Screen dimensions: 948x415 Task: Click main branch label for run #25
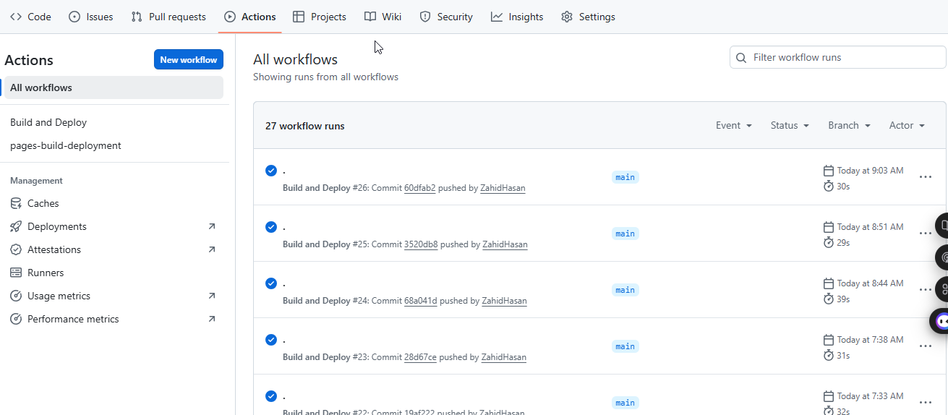625,234
